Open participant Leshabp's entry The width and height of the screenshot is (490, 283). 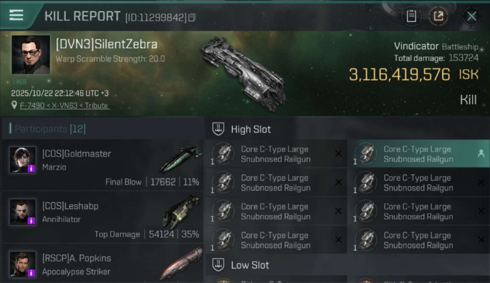pyautogui.click(x=102, y=217)
